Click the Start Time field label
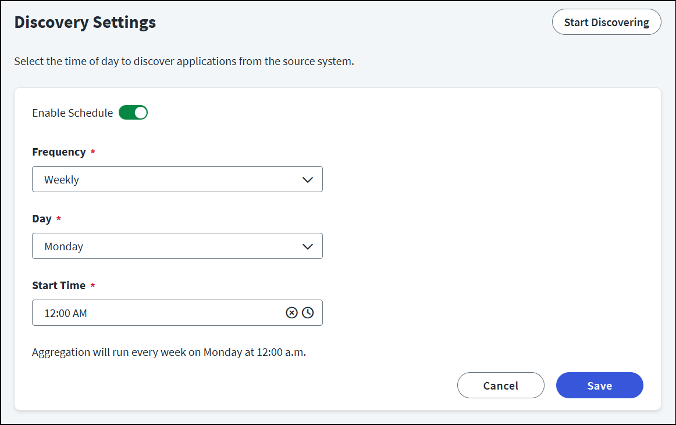 (59, 285)
